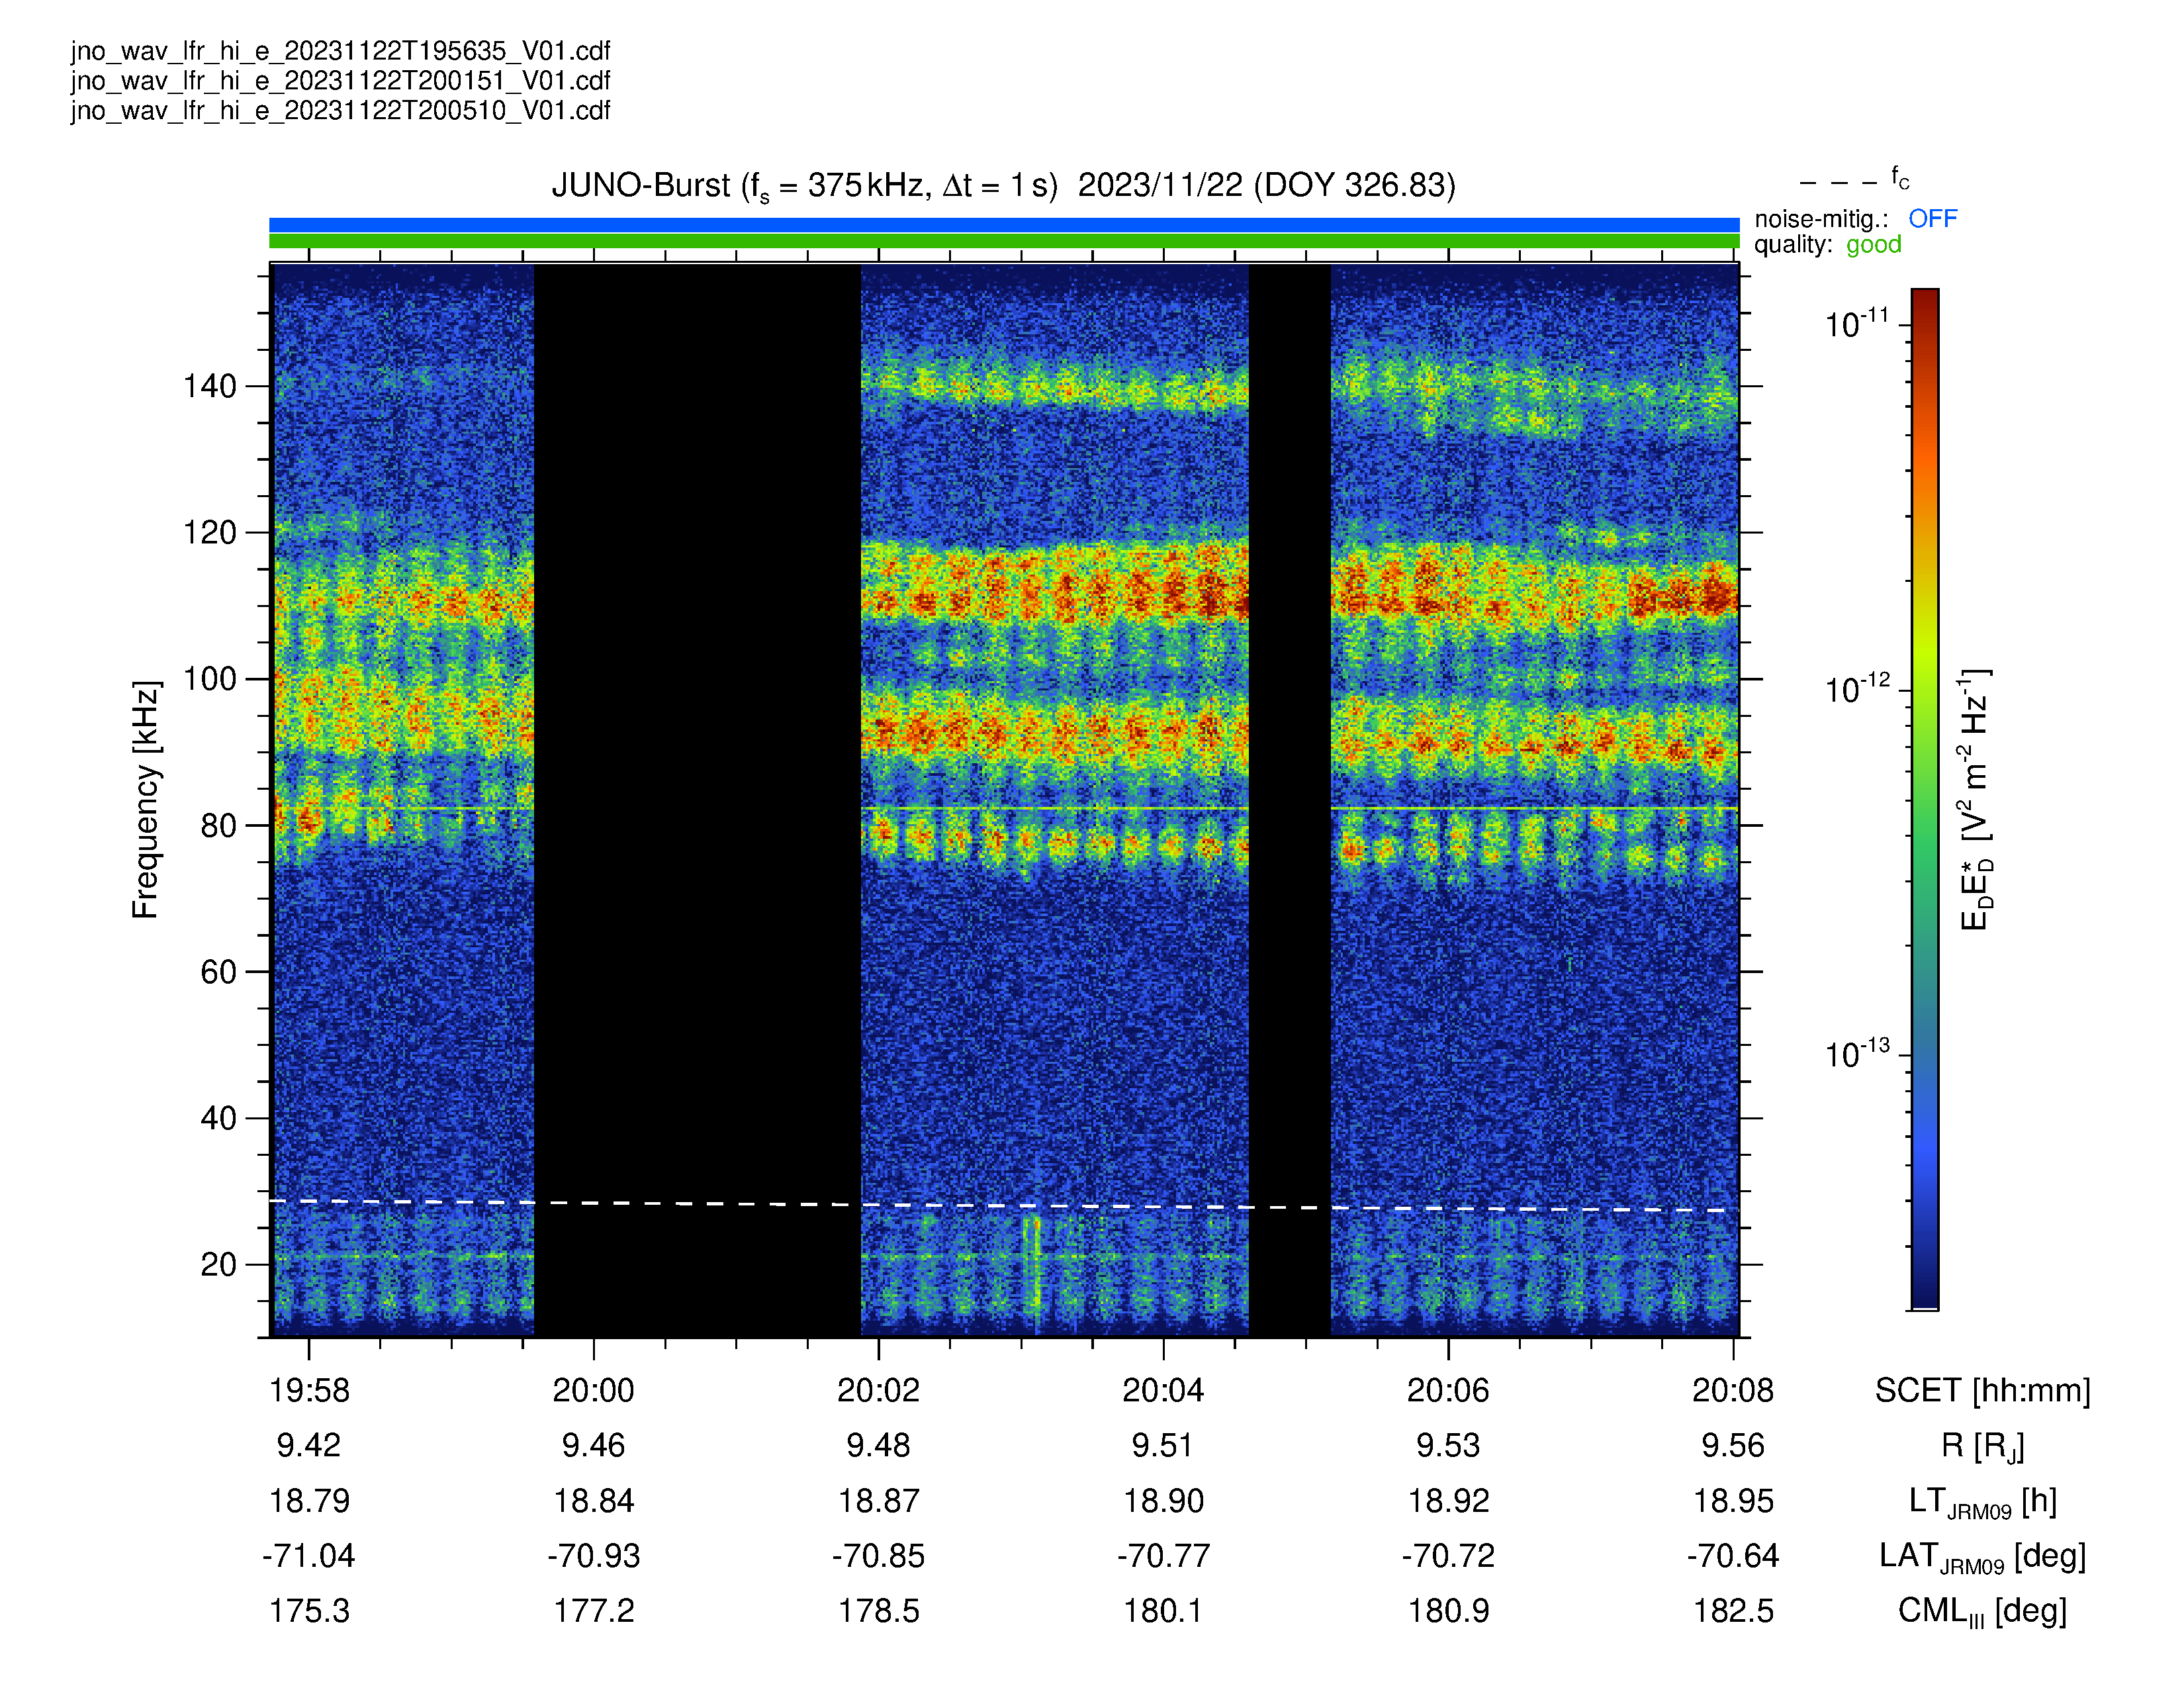Click the 140 kHz frequency axis label

pyautogui.click(x=209, y=386)
